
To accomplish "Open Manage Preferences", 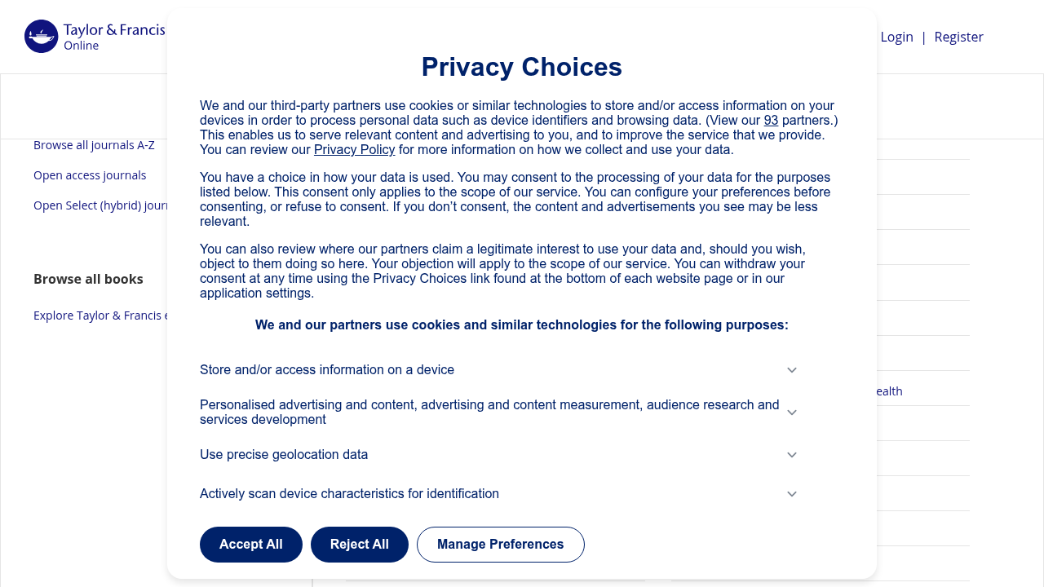I will pyautogui.click(x=500, y=544).
